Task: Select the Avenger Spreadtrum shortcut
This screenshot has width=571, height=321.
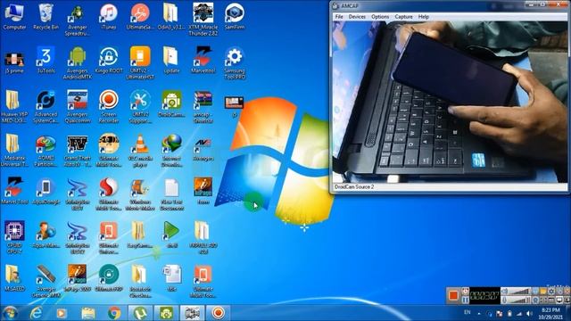Action: 78,20
